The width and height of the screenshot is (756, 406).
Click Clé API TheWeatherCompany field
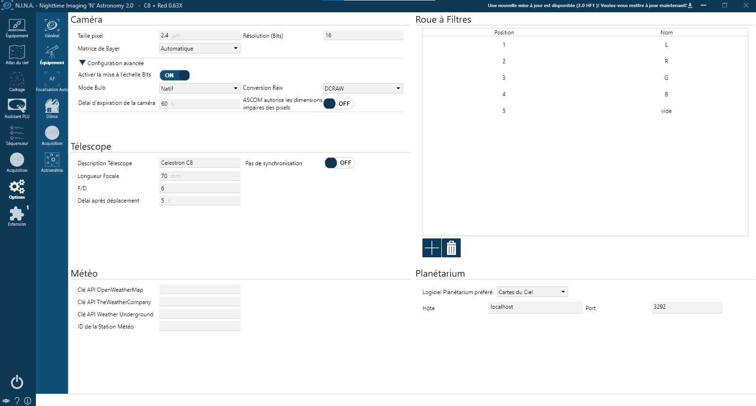click(x=200, y=302)
